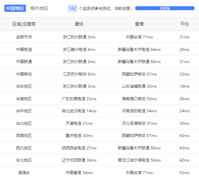
Task: Click 海南海口移动 50ms cell
Action: [x=139, y=99]
